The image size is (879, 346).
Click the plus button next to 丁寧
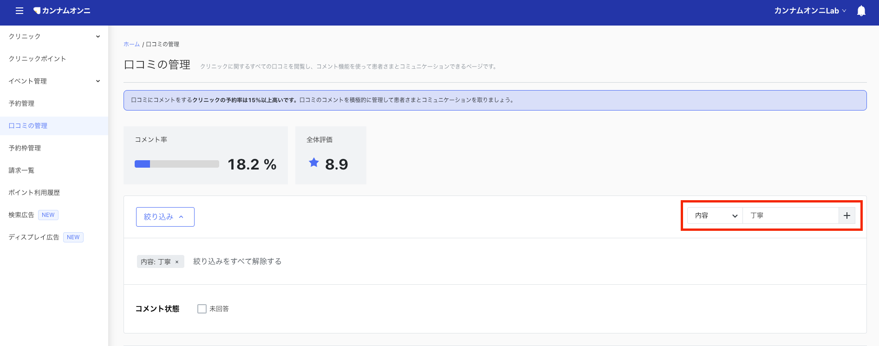point(847,215)
